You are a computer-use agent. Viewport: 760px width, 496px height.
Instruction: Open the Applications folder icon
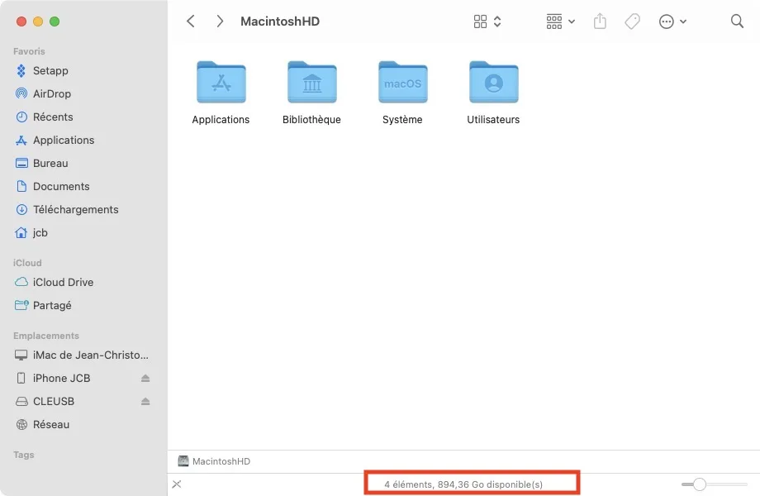point(221,82)
